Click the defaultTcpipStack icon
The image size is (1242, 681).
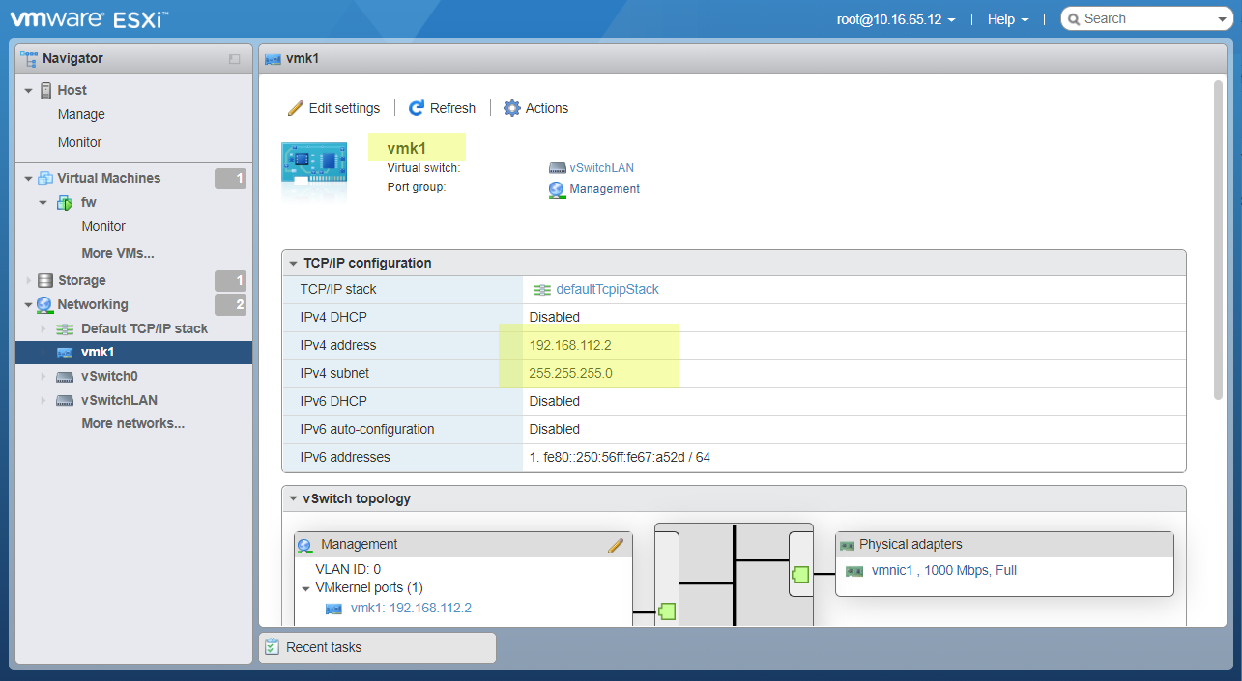click(542, 290)
